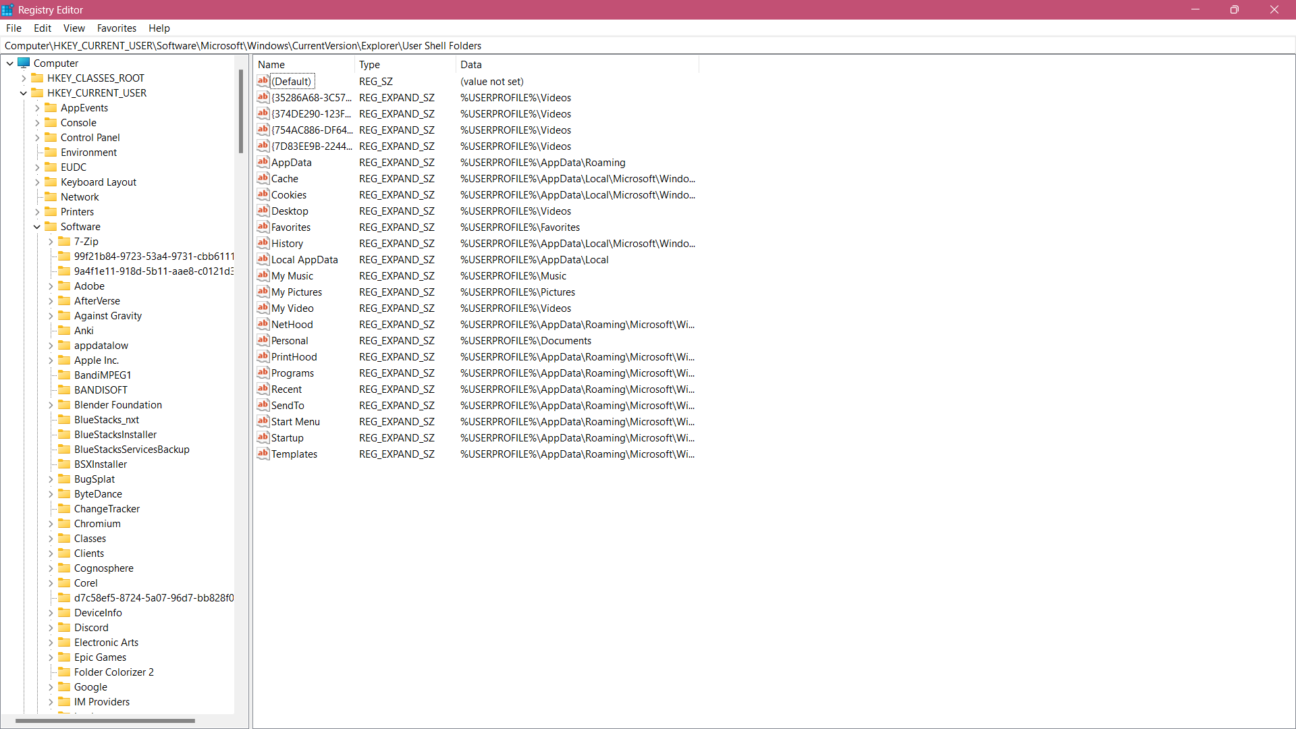Screen dimensions: 1296x729
Task: Click the tree pane horizontal scrollbar thumb
Action: [105, 721]
